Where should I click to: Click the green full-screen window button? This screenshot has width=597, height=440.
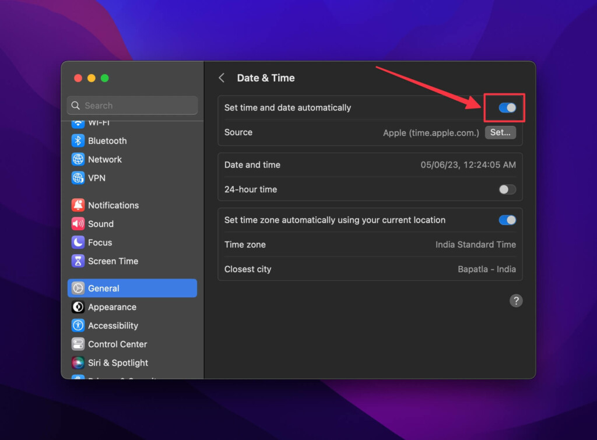105,78
